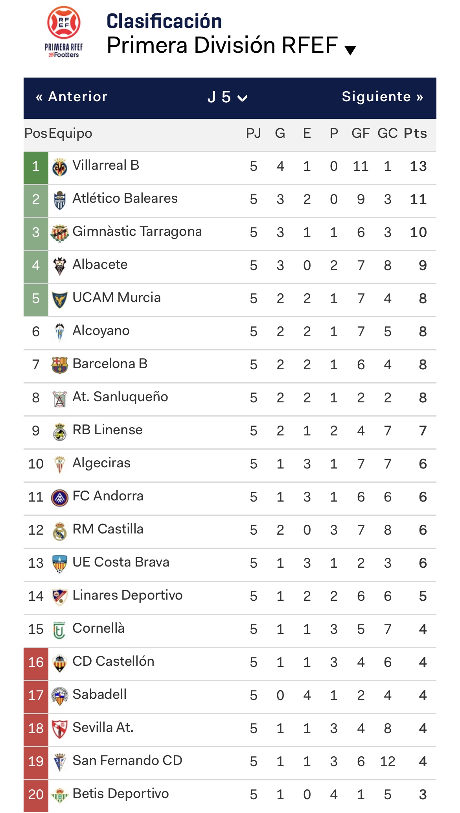Click the Villarreal B club crest

pos(60,167)
